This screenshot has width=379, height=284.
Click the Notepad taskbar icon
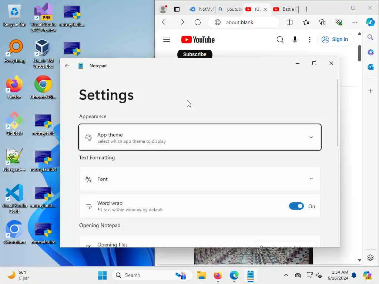tap(251, 275)
